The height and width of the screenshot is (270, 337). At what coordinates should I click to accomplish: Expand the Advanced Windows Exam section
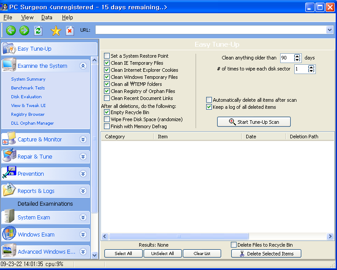pyautogui.click(x=83, y=252)
